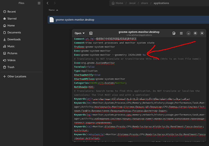209x146 pixels.
Task: Click the Keywords[bg] line
Action: click(x=140, y=119)
